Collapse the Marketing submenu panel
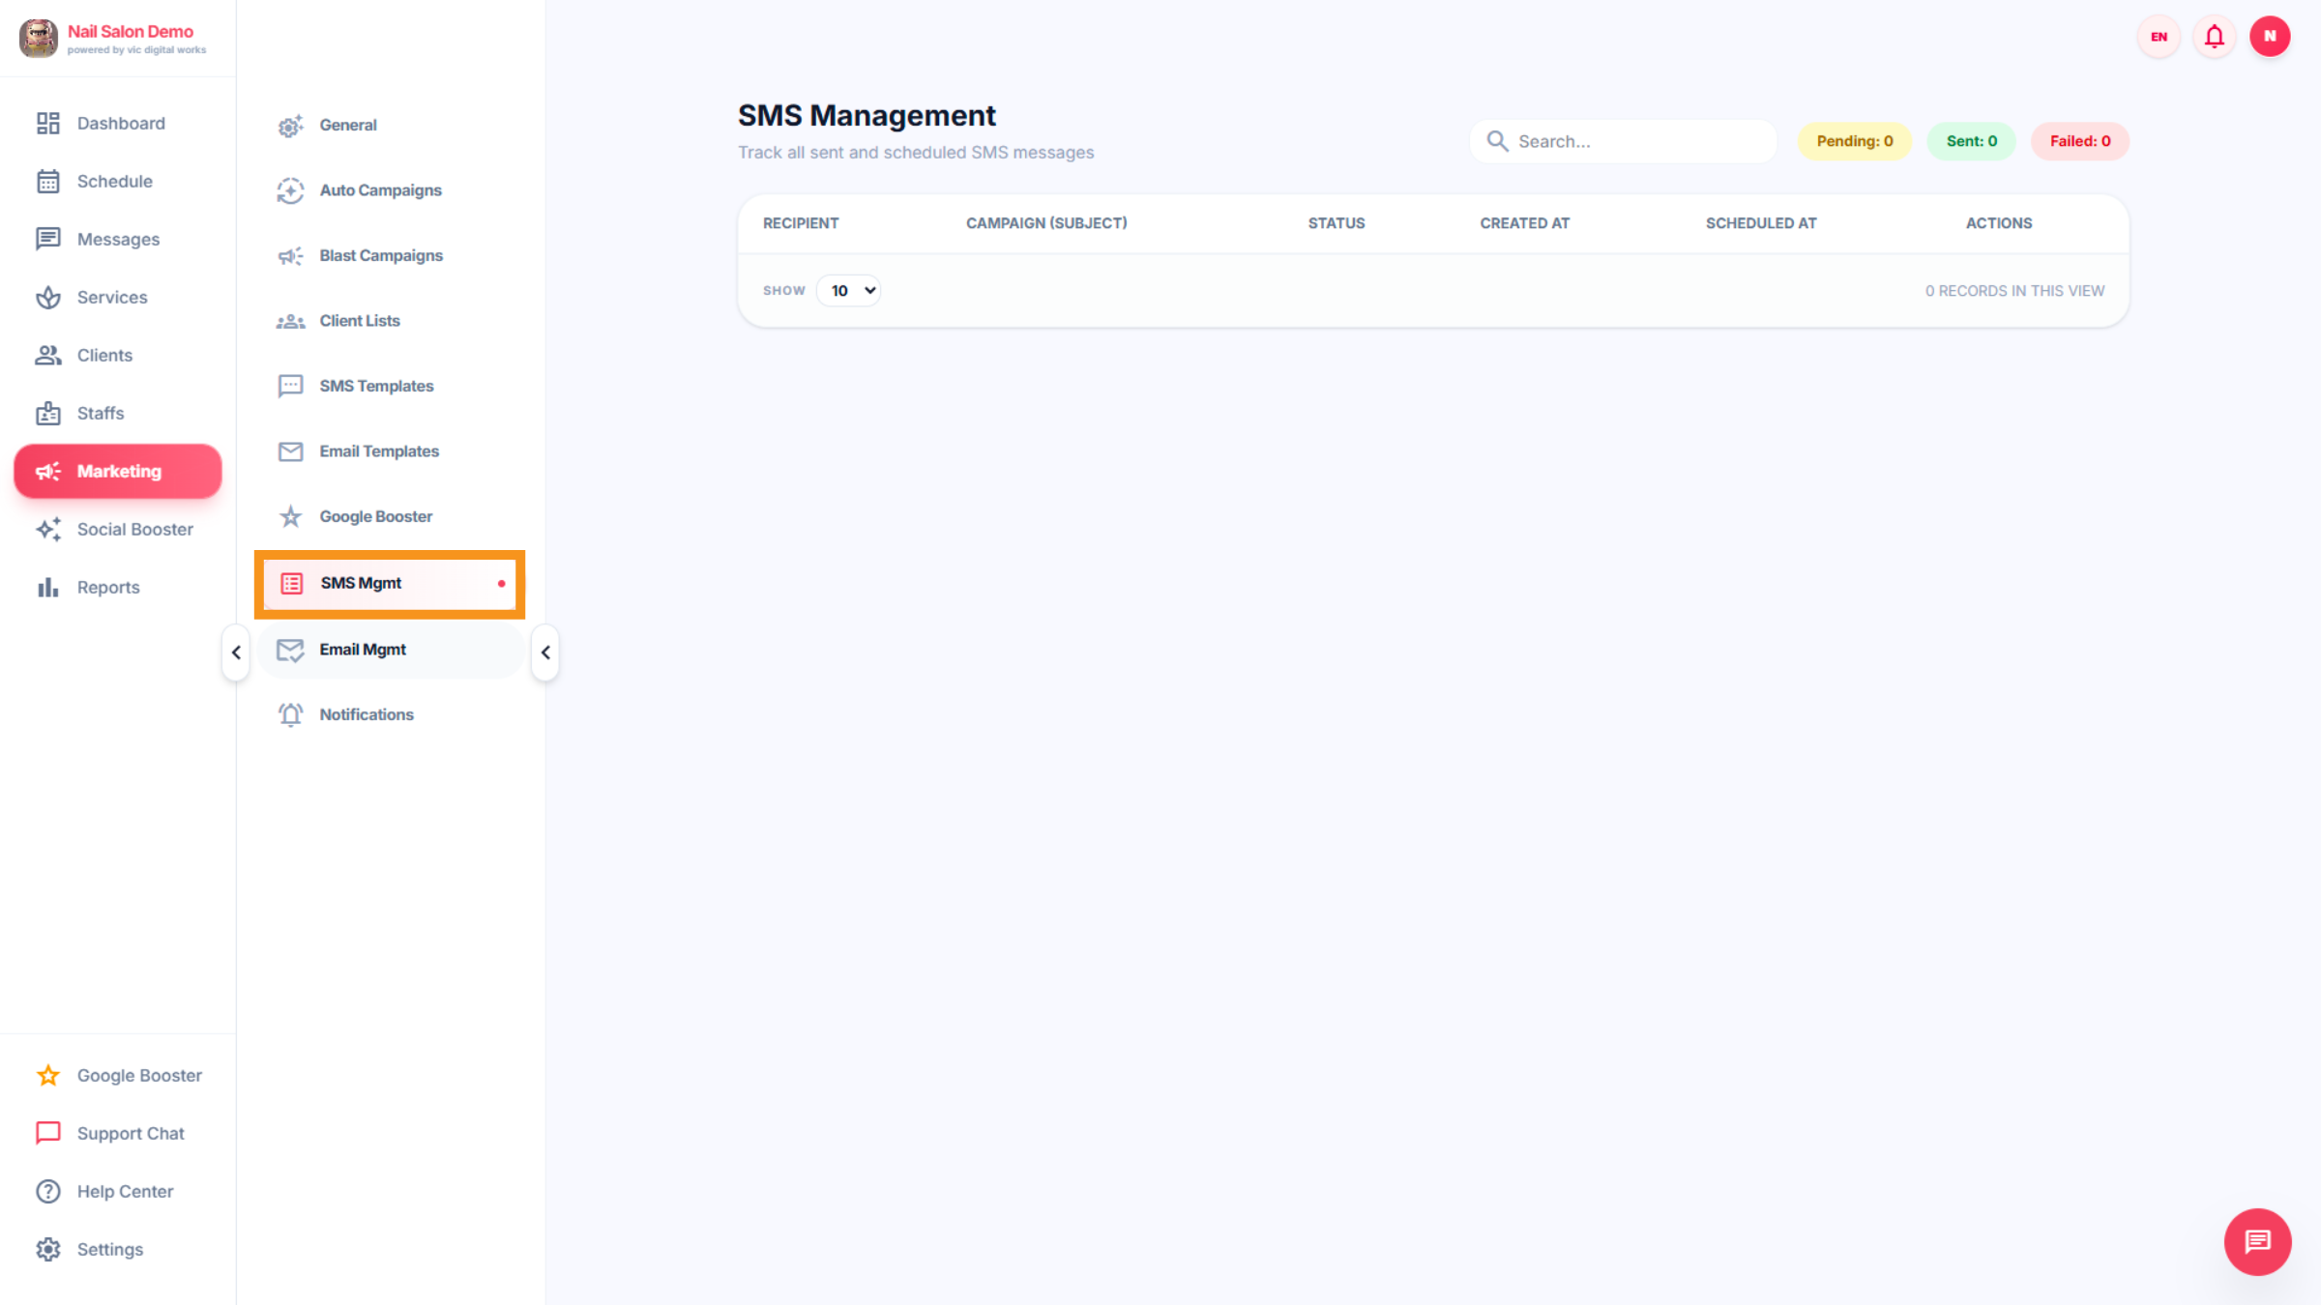 point(544,652)
